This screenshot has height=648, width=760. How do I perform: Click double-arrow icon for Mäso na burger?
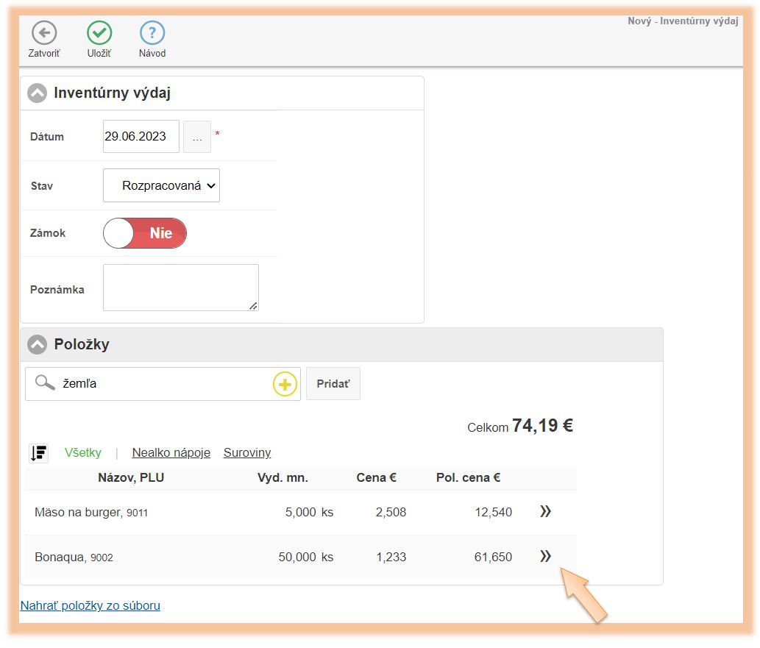pos(545,512)
